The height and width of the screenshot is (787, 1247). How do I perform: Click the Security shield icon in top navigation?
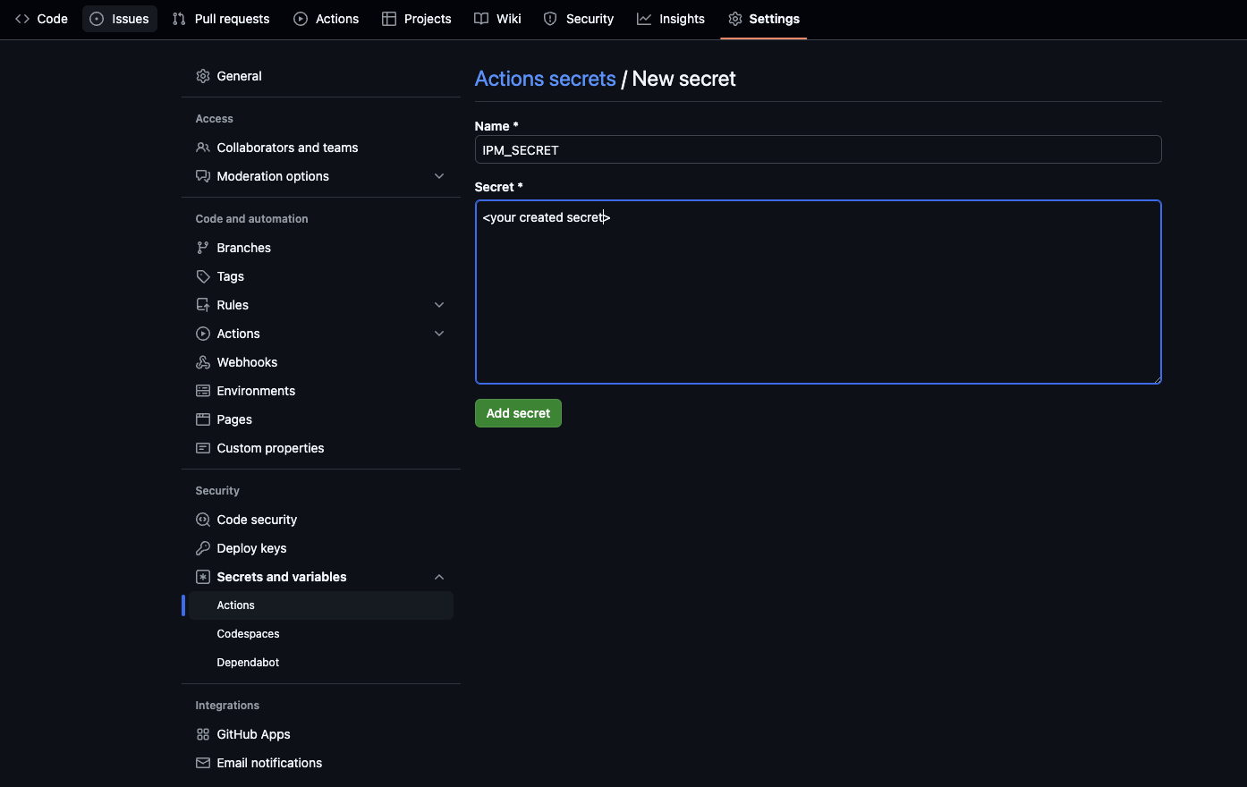[x=550, y=19]
